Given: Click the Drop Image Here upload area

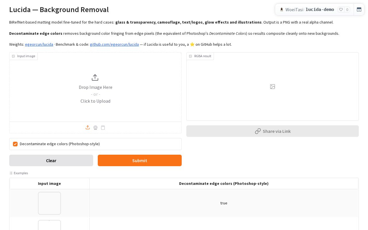Looking at the screenshot, I should tap(95, 87).
